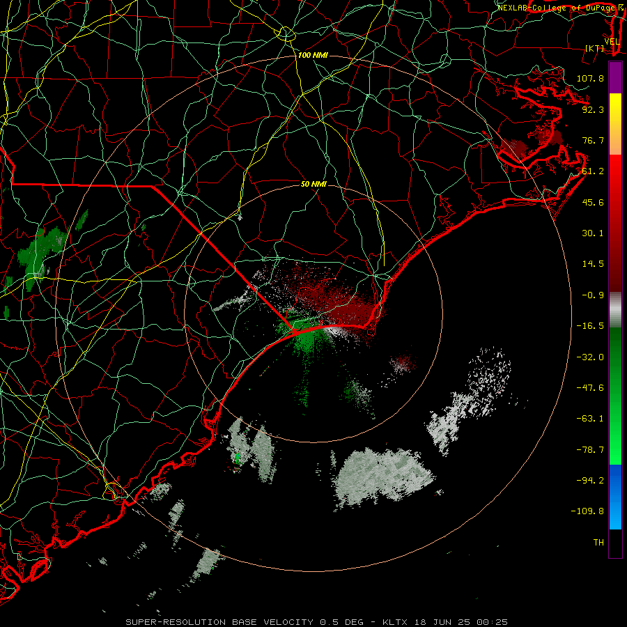Viewport: 627px width, 627px height.
Task: Click the 30.1 velocity scale value
Action: (593, 233)
